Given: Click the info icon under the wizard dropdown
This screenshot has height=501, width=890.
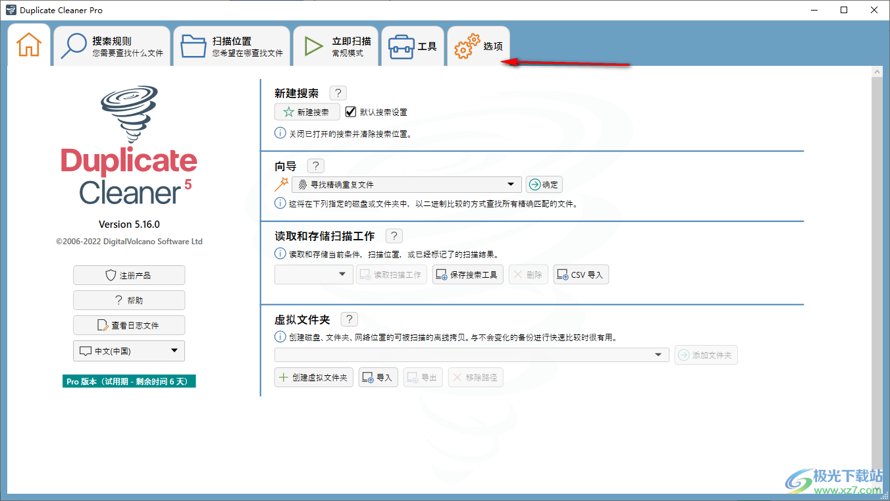Looking at the screenshot, I should [x=280, y=203].
